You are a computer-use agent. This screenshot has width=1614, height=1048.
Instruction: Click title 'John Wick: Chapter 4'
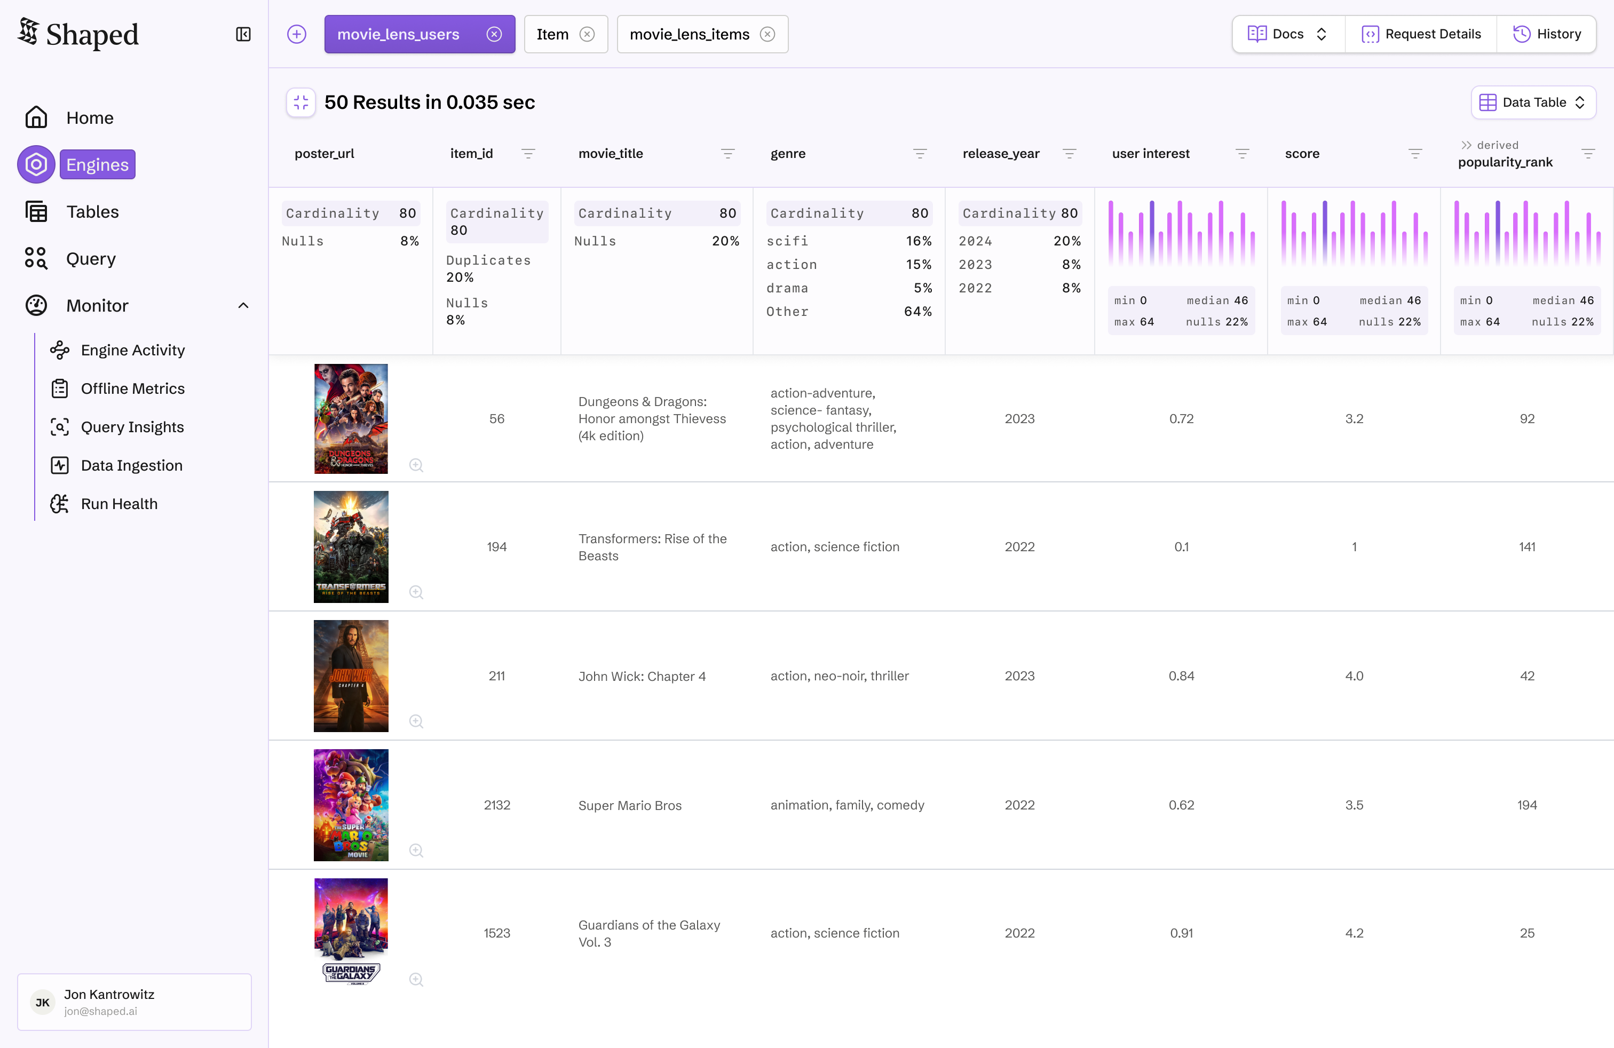pos(642,676)
